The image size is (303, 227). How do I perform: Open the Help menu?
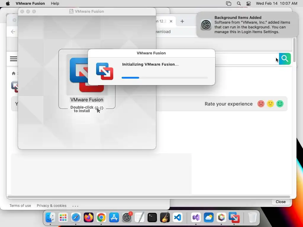point(55,4)
